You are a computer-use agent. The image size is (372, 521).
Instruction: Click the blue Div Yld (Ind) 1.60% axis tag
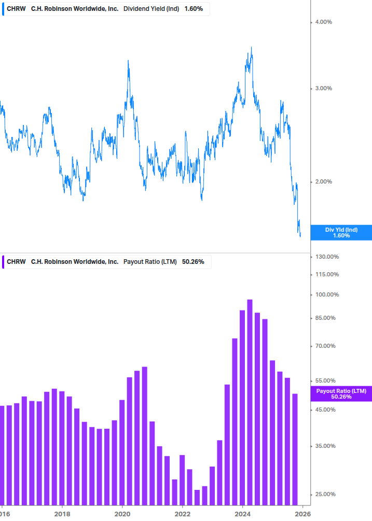pos(341,233)
